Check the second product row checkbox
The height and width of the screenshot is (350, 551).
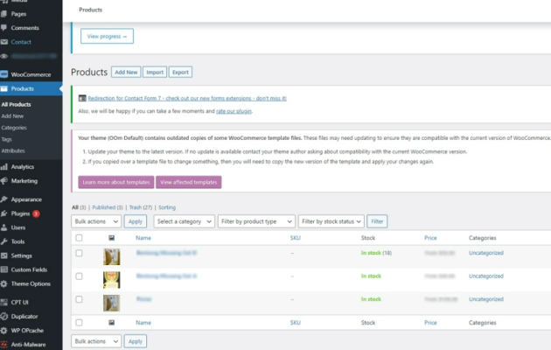click(x=79, y=276)
